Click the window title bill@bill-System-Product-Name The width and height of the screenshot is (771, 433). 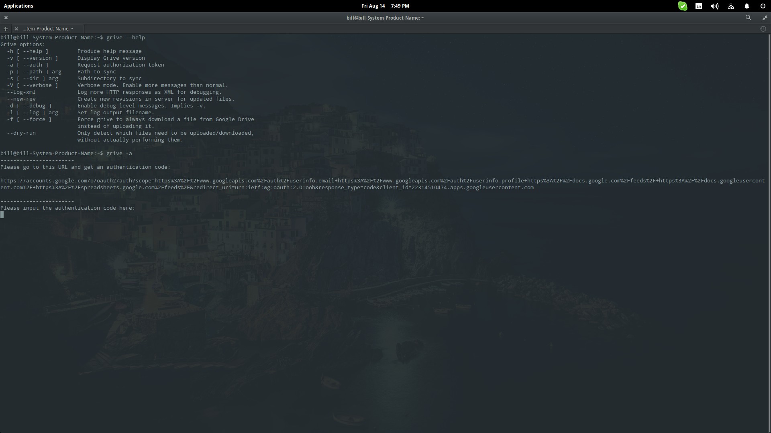pos(385,18)
